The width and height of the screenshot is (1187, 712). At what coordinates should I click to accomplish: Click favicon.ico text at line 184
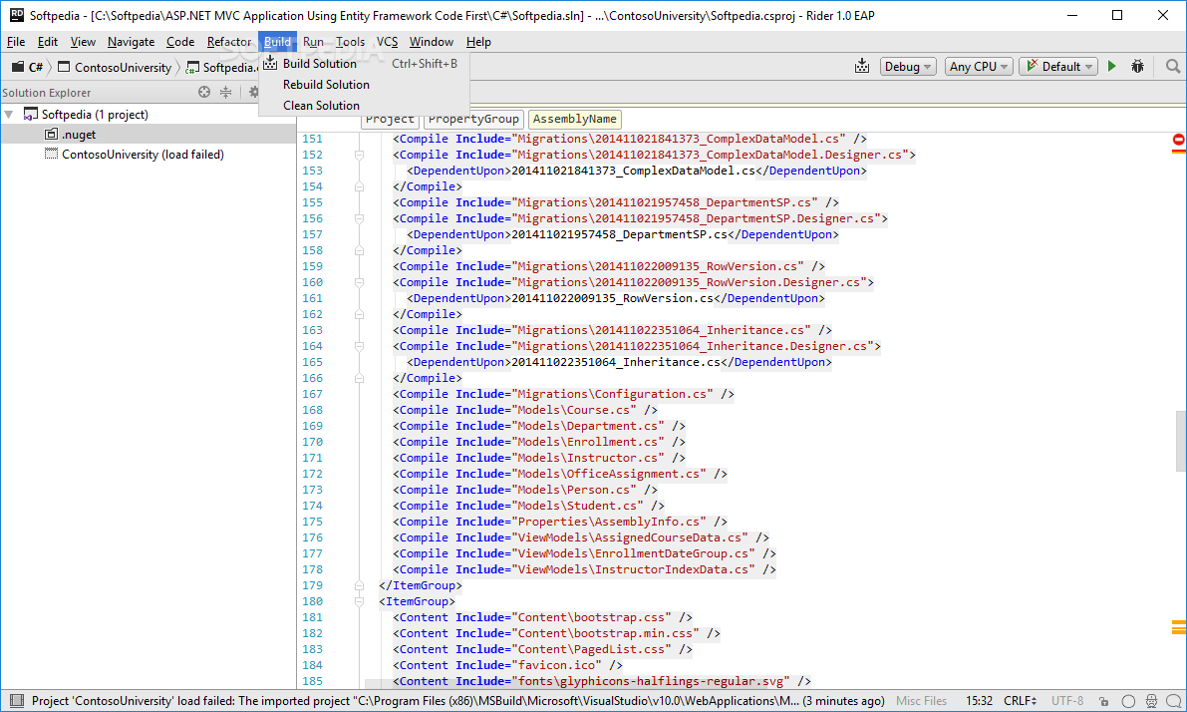[557, 665]
